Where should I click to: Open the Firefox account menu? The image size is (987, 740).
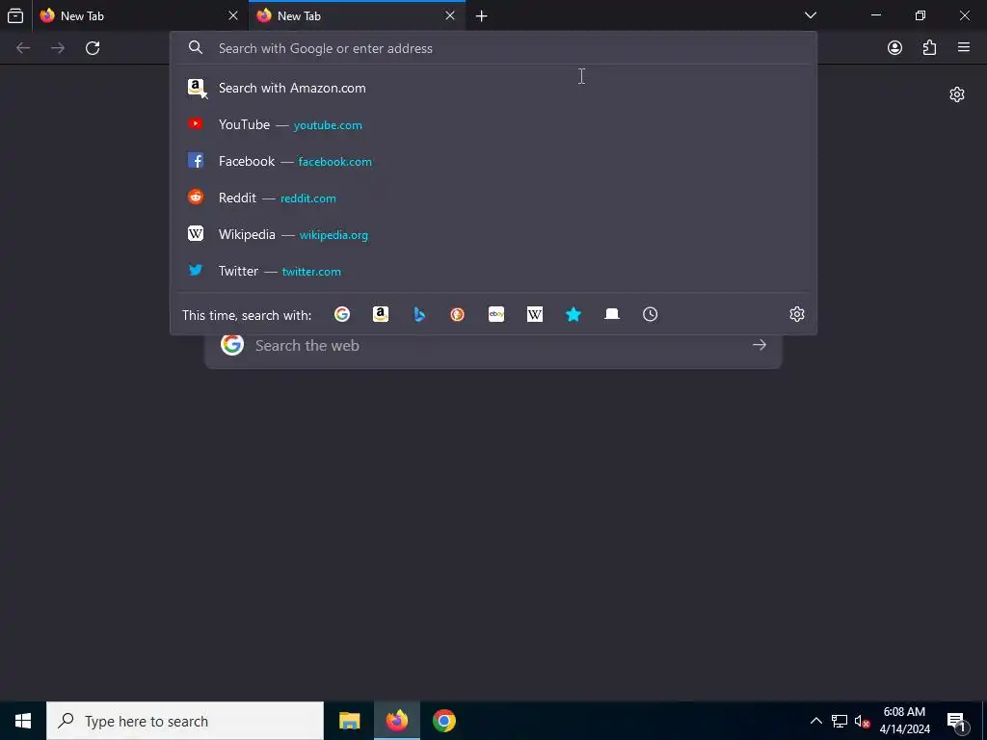[894, 48]
